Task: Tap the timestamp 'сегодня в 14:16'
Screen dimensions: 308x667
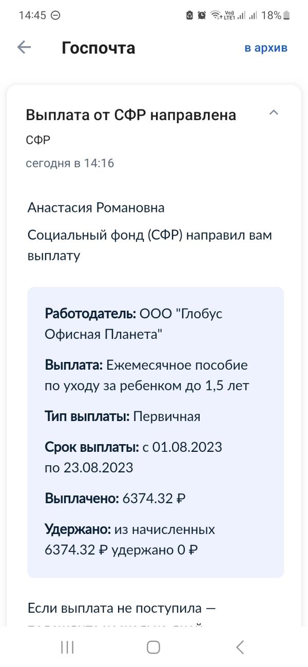Action: (70, 163)
